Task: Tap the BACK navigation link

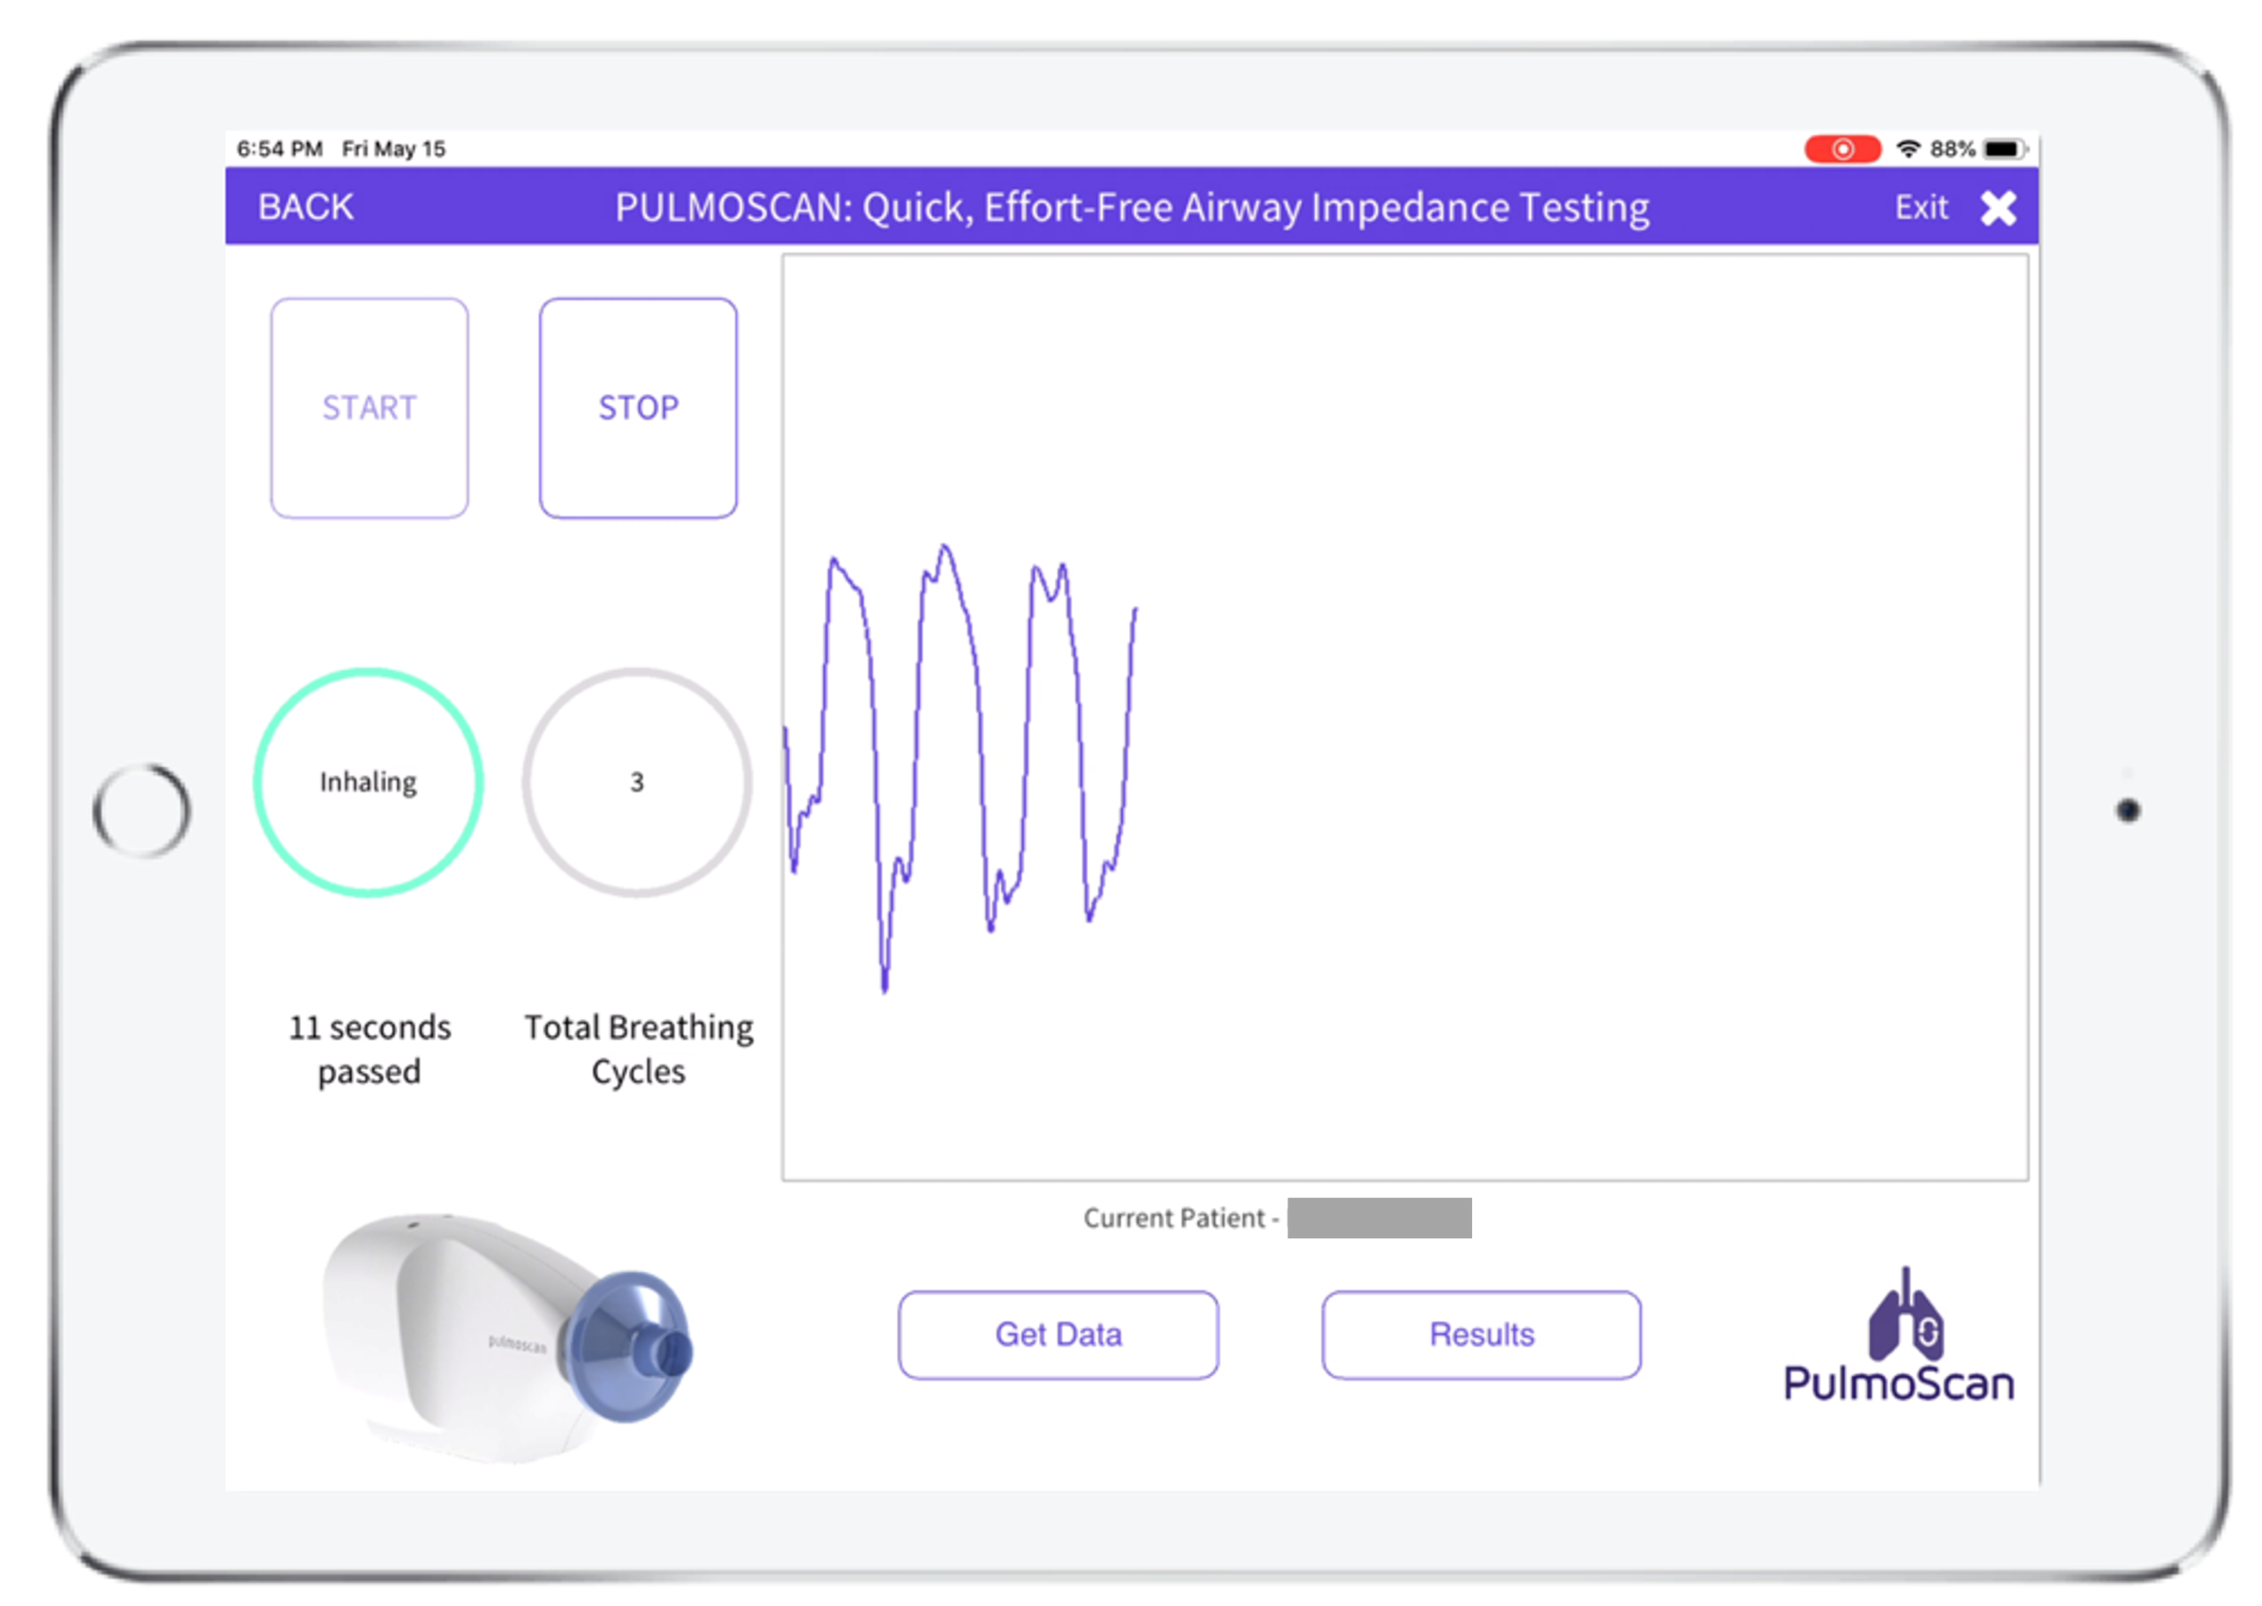Action: click(x=306, y=208)
